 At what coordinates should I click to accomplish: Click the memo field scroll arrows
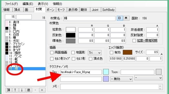pyautogui.click(x=160, y=87)
